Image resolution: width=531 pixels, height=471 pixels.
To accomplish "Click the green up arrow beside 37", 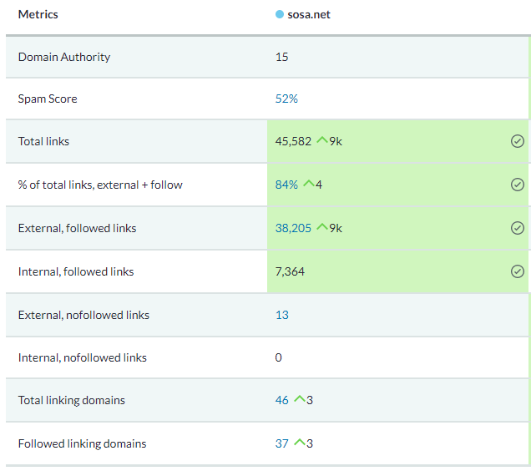I will click(300, 442).
